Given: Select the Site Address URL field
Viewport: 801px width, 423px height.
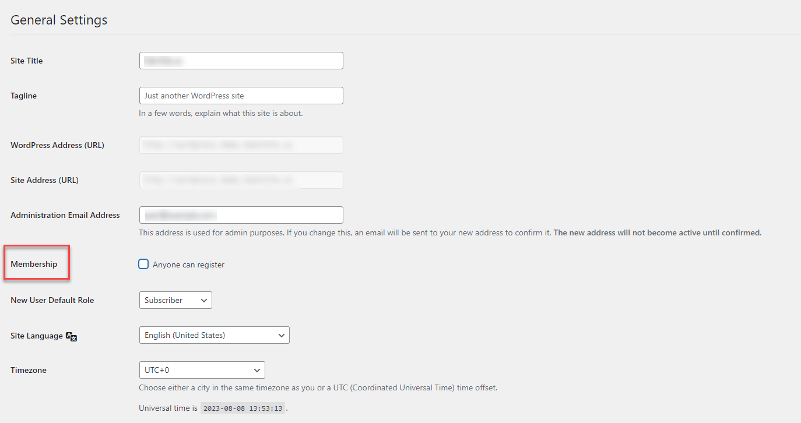Looking at the screenshot, I should 241,180.
